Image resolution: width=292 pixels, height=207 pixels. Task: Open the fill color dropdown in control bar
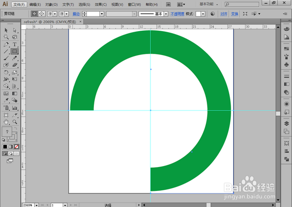click(55, 14)
